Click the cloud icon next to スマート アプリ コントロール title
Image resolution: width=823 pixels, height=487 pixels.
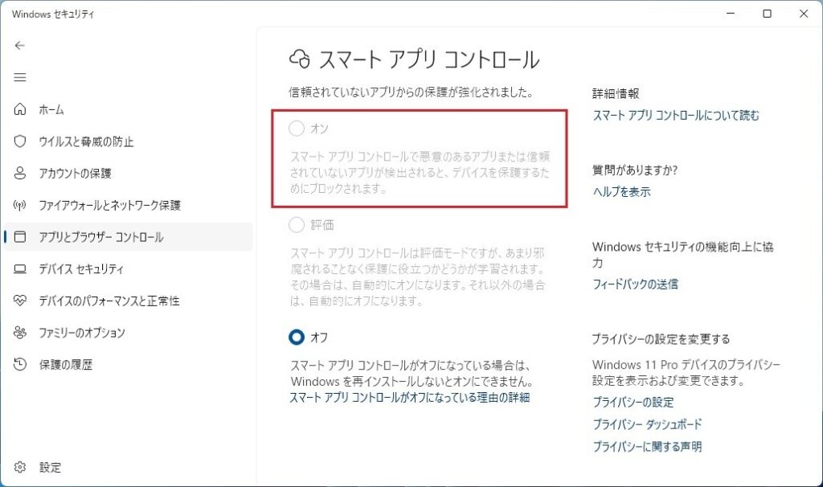(300, 59)
